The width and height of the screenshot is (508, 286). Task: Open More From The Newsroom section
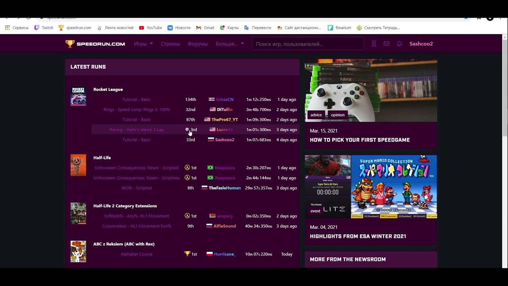coord(348,259)
